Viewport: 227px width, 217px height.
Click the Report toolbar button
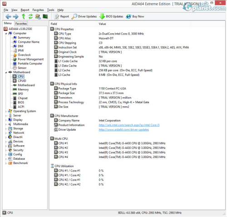pos(62,16)
